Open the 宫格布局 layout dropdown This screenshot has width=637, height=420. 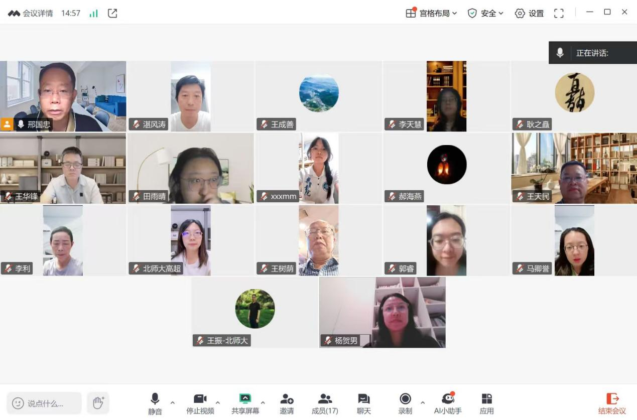[x=430, y=13]
